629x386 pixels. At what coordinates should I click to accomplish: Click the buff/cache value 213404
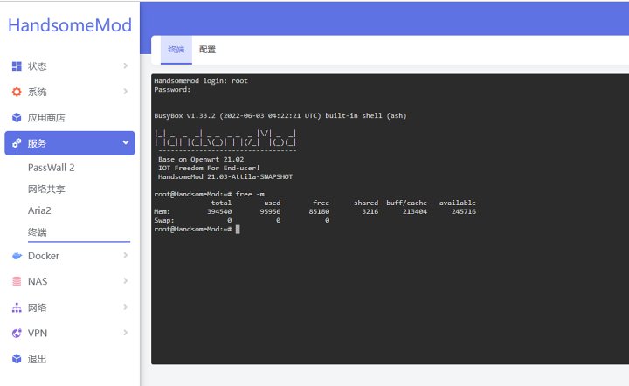point(415,211)
